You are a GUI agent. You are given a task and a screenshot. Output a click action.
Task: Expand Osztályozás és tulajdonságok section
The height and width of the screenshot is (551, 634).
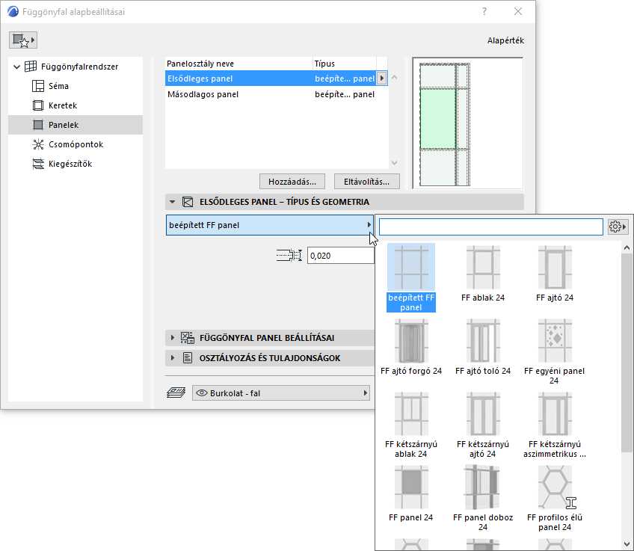(x=172, y=358)
